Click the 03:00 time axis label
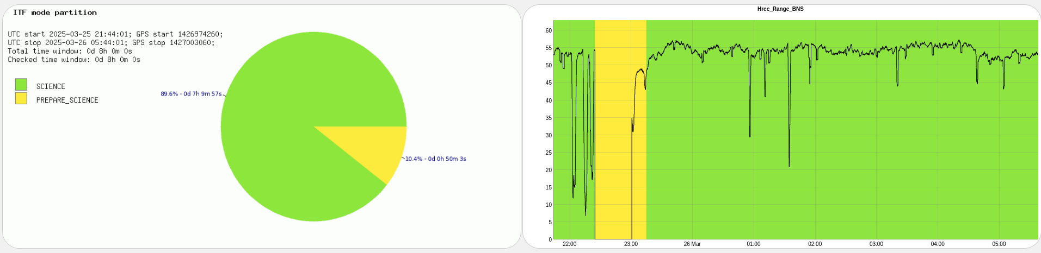 (876, 244)
